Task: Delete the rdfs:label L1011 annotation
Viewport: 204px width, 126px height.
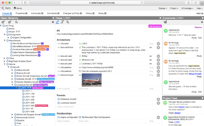Action: coord(158,44)
